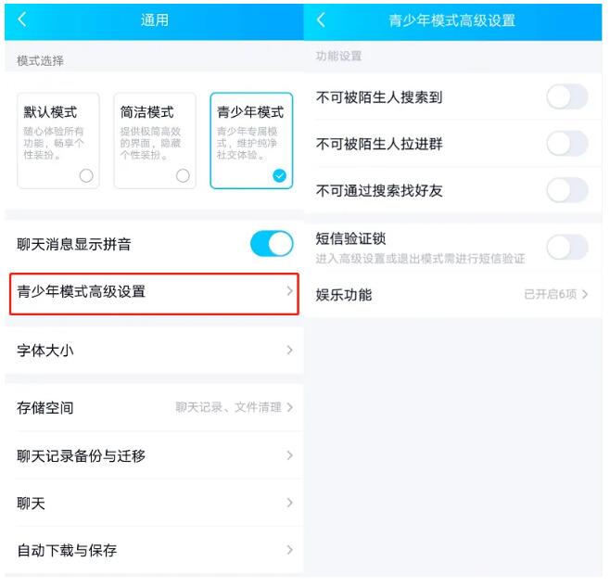Tap the checked 青少年模式 checkmark
610x588 pixels.
(x=279, y=176)
